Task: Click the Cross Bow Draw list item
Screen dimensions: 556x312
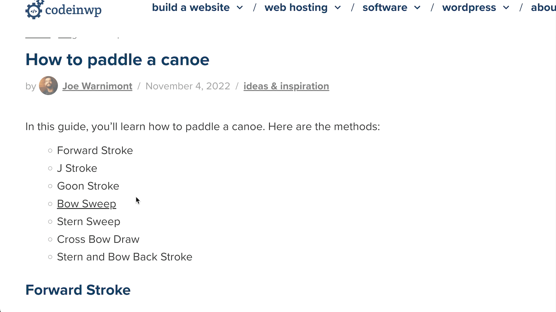Action: [x=98, y=239]
